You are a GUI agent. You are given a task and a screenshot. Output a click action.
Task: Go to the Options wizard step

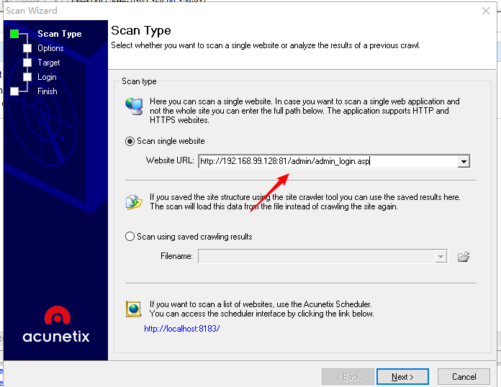(x=50, y=48)
